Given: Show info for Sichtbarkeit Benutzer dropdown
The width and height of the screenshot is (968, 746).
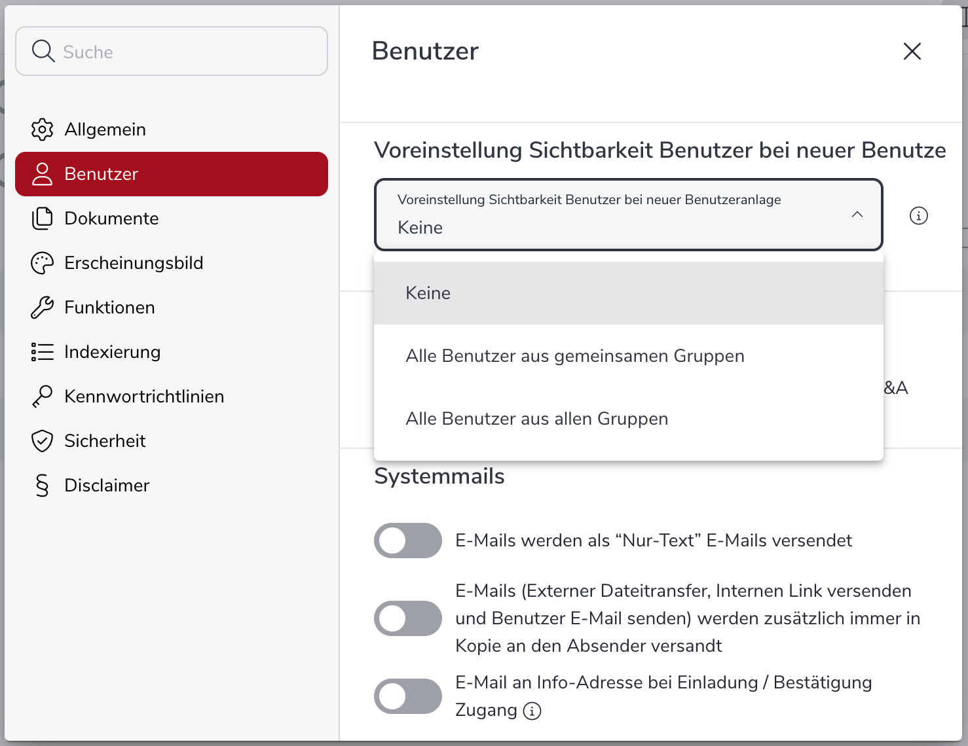Looking at the screenshot, I should (918, 215).
